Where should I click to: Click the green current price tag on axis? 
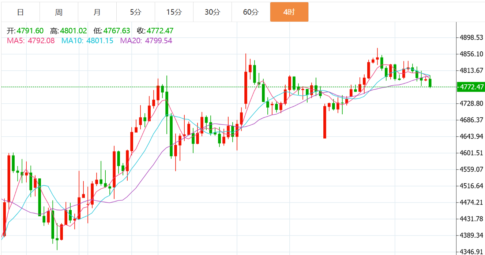[471, 87]
